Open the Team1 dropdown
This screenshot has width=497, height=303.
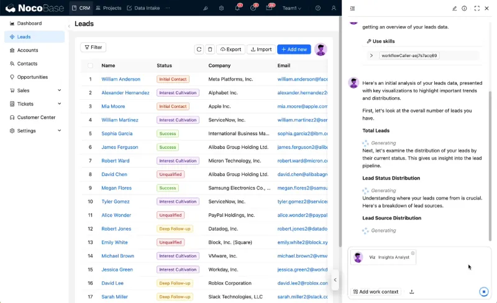click(x=291, y=8)
